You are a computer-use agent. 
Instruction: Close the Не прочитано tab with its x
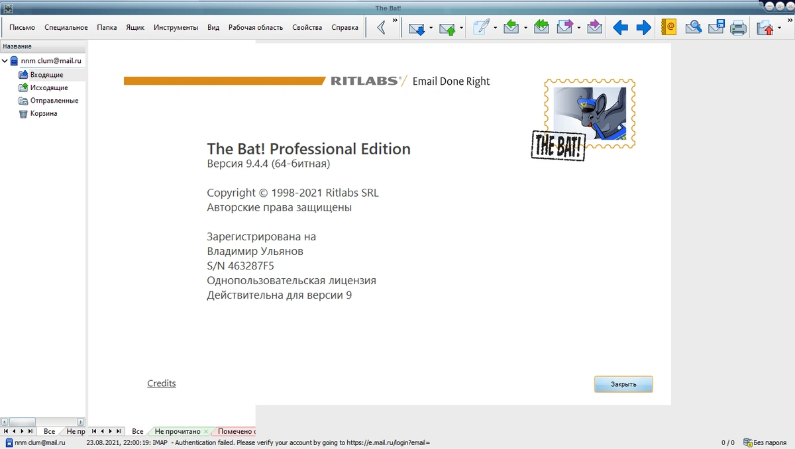tap(207, 431)
